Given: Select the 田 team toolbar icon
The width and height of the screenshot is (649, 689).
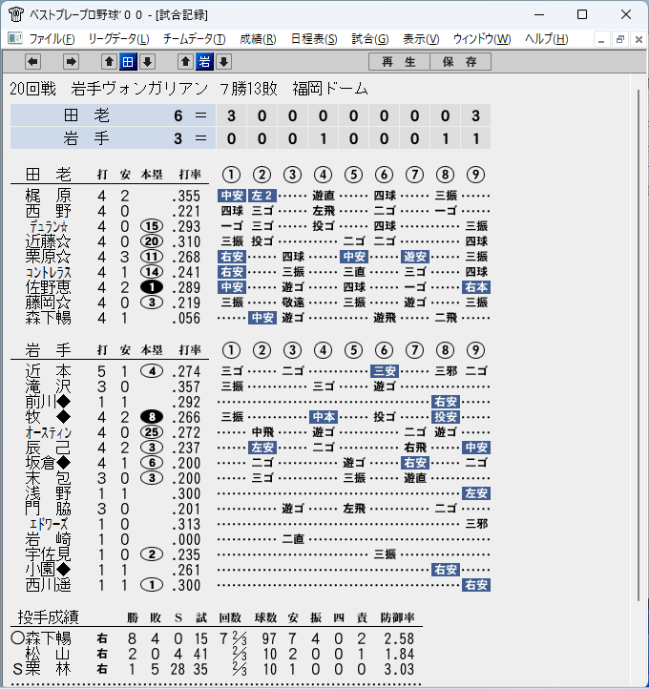Looking at the screenshot, I should [128, 62].
